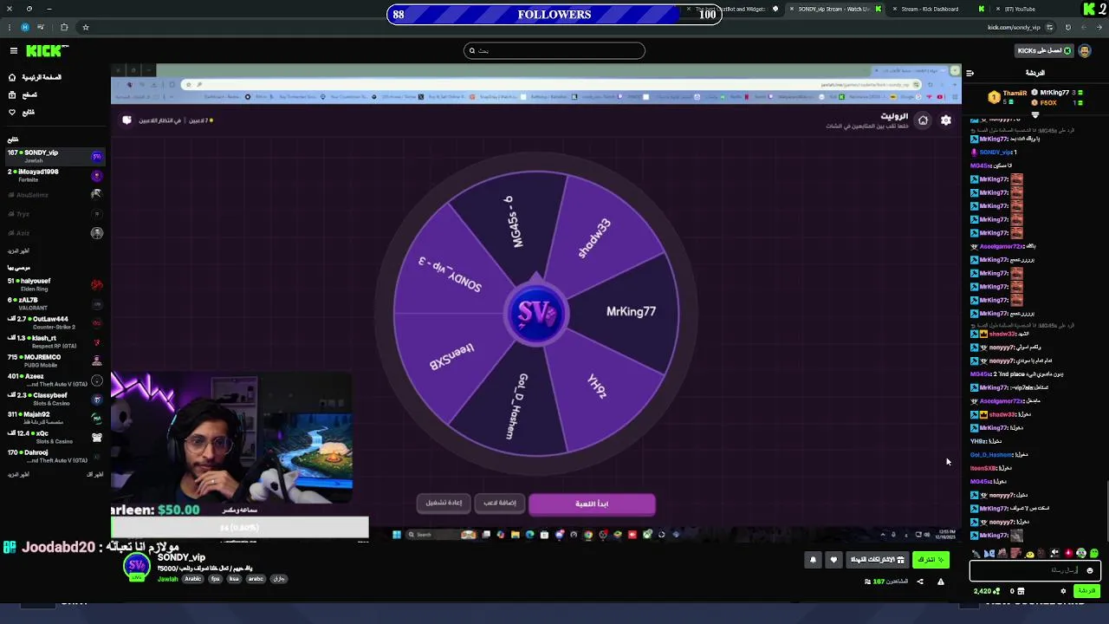Click the share stream icon
This screenshot has height=624, width=1109.
[920, 582]
